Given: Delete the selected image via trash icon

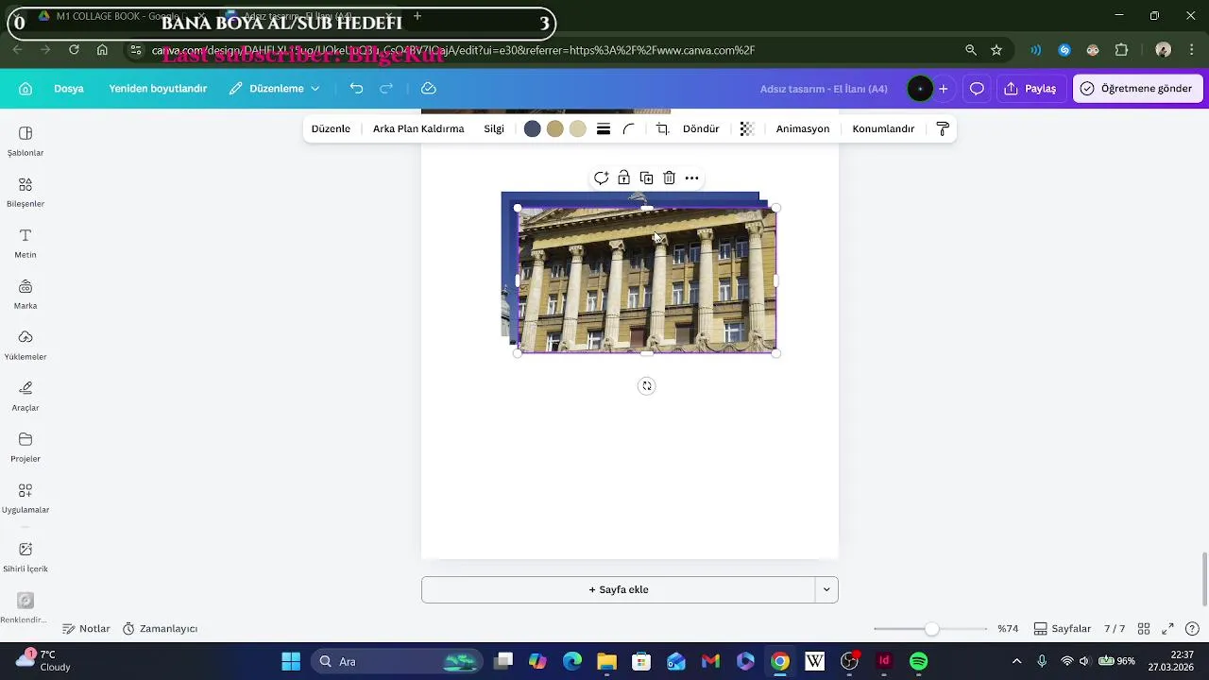Looking at the screenshot, I should [670, 178].
